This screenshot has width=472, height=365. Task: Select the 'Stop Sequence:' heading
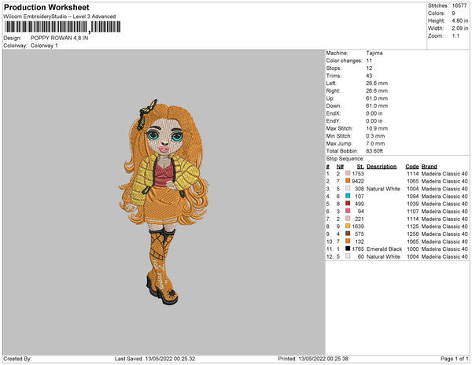coord(345,159)
